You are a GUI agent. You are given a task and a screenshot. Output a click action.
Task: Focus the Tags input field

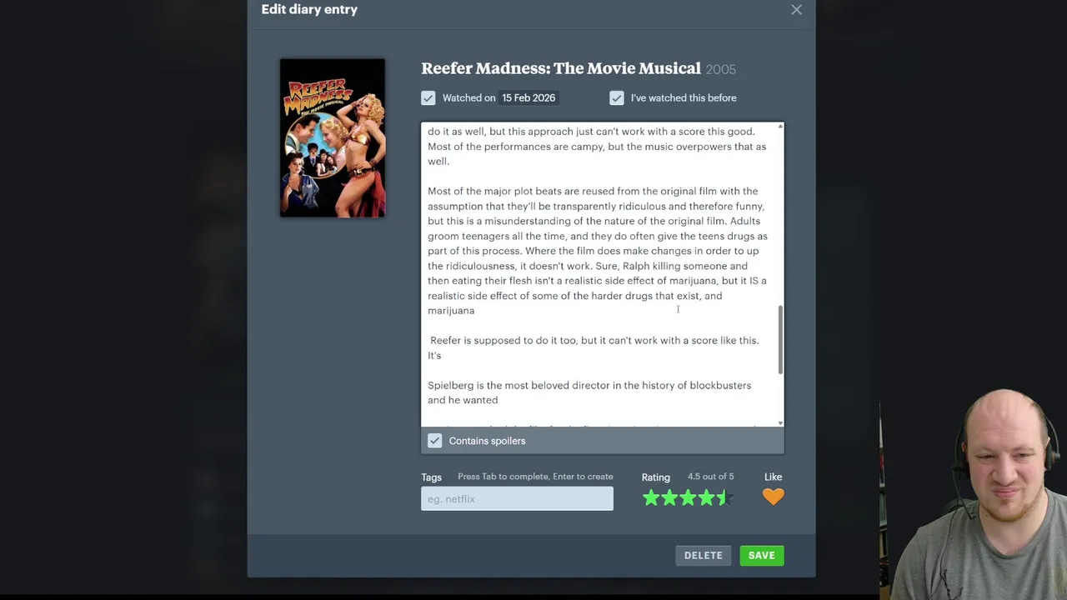[517, 498]
